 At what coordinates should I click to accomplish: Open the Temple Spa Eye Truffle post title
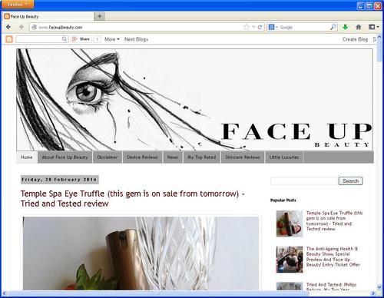[x=133, y=198]
